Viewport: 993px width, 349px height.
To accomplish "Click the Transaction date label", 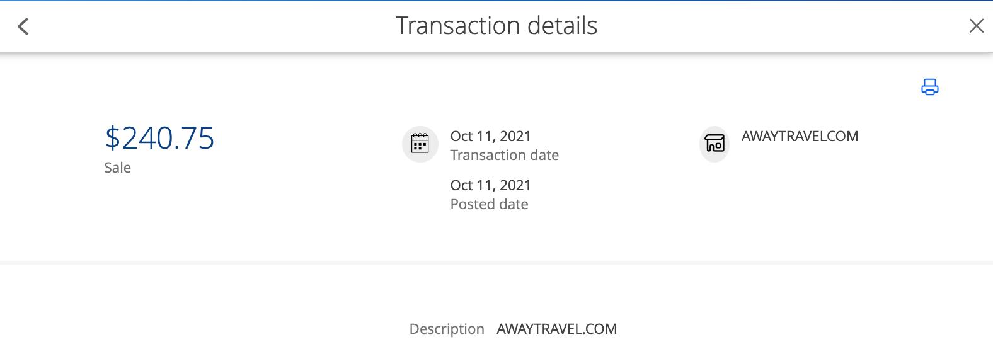I will click(x=504, y=155).
